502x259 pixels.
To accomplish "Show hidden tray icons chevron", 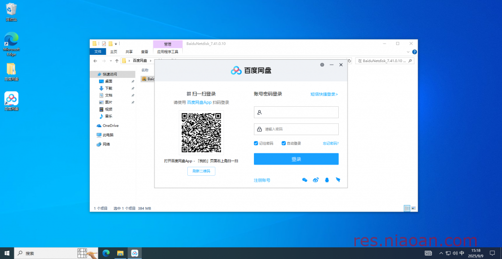I will 441,253.
